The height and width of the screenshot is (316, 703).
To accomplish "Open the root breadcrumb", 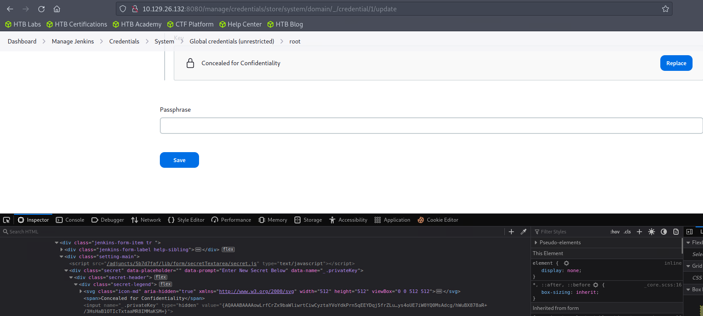I will click(295, 41).
